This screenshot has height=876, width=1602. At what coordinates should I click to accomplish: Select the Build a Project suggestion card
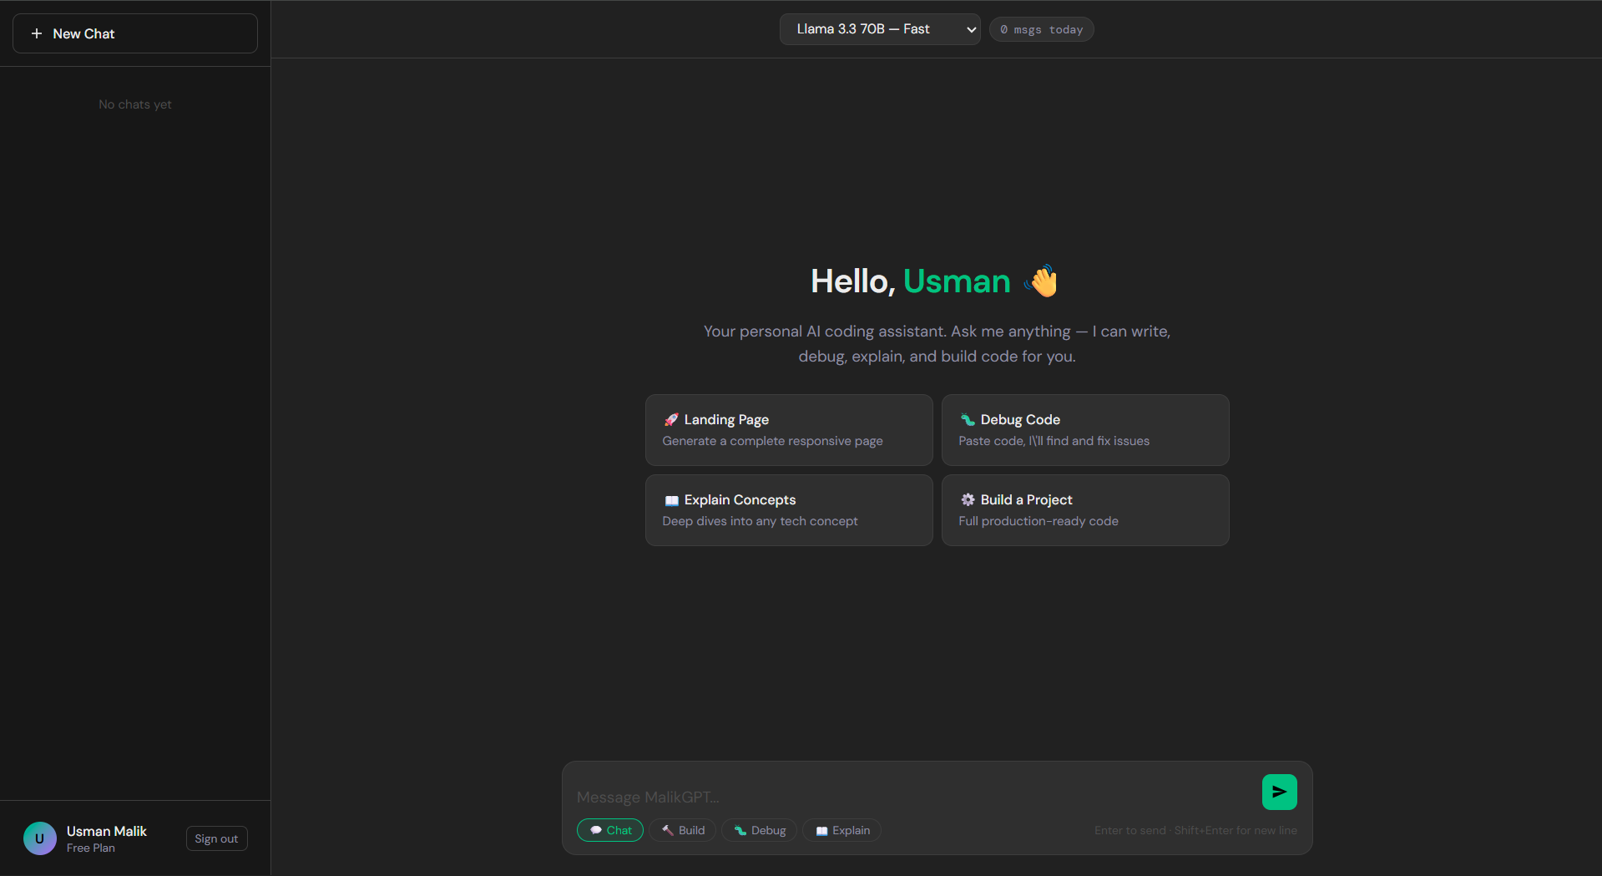(x=1084, y=509)
